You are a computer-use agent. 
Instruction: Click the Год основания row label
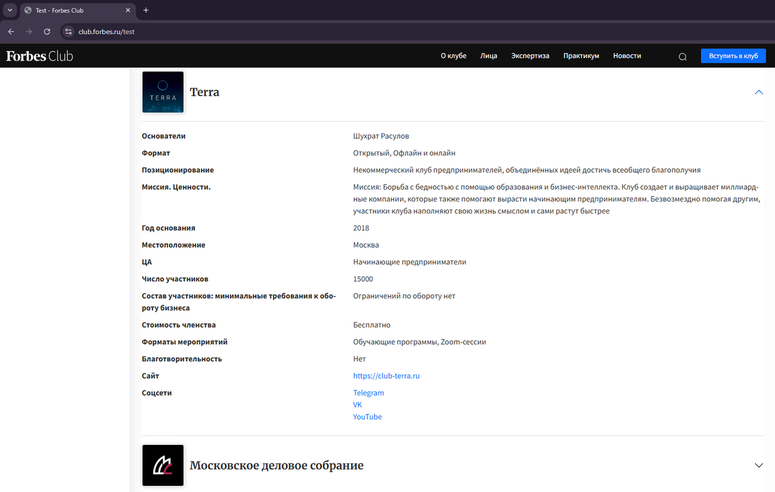(x=168, y=228)
